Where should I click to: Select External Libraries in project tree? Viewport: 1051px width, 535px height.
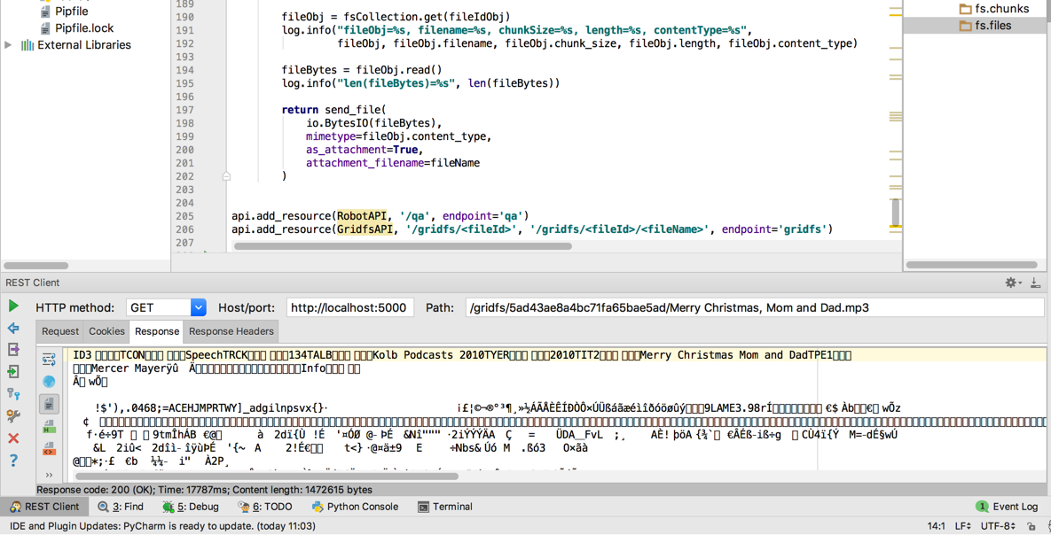83,45
